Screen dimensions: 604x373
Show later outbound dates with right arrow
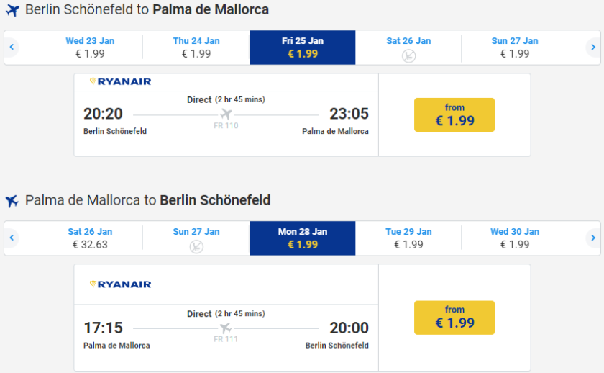click(x=592, y=48)
